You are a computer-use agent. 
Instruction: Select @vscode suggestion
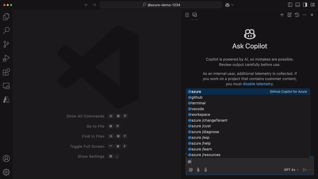point(248,109)
